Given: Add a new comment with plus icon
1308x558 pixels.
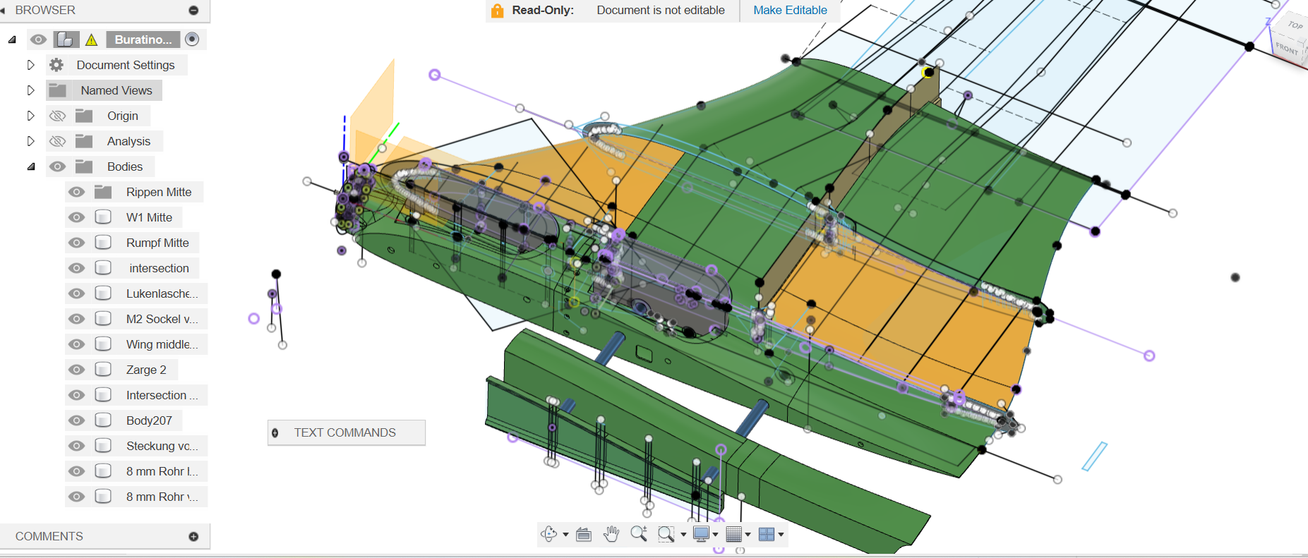Looking at the screenshot, I should pyautogui.click(x=193, y=537).
